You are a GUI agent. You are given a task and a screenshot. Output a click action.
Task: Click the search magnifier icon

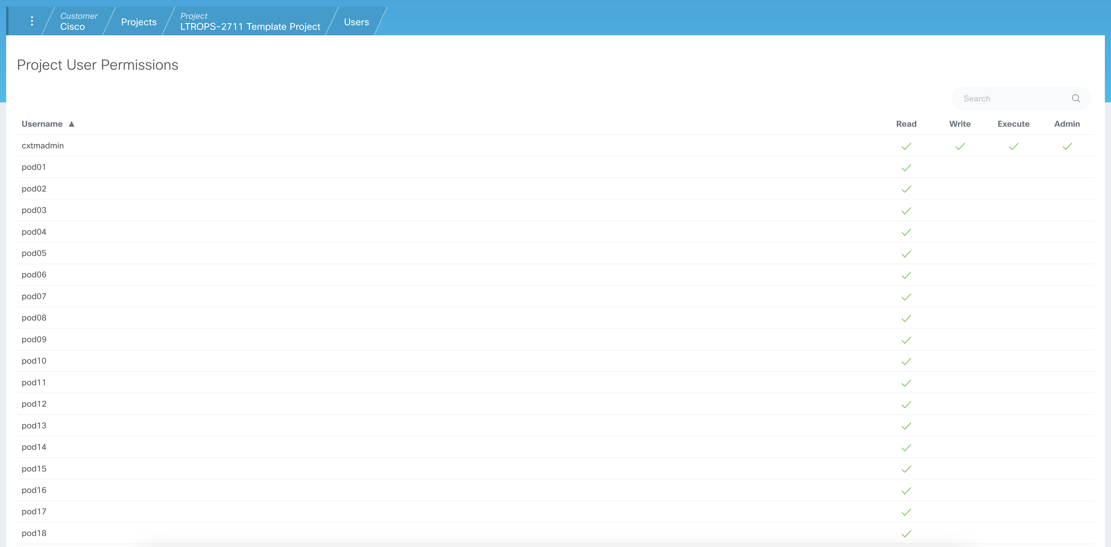click(1076, 99)
